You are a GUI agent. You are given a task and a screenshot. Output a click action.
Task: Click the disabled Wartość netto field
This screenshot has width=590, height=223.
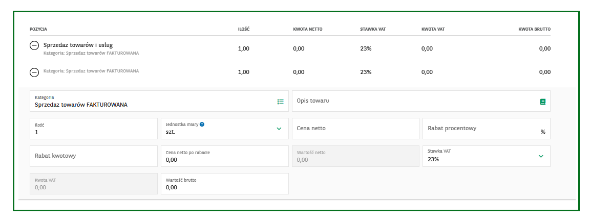tap(355, 156)
